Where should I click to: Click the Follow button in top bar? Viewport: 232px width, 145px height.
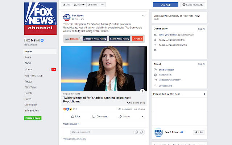79,5
